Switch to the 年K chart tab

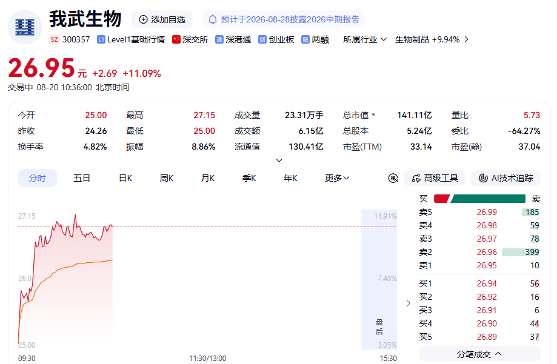[x=290, y=178]
